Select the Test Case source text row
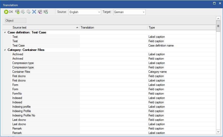Screen dimensions: 223x137 46,45
